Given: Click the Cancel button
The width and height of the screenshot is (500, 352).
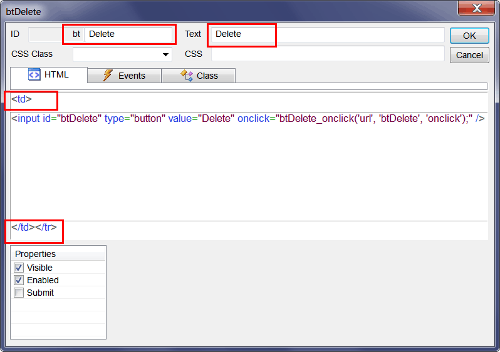Looking at the screenshot, I should (469, 55).
